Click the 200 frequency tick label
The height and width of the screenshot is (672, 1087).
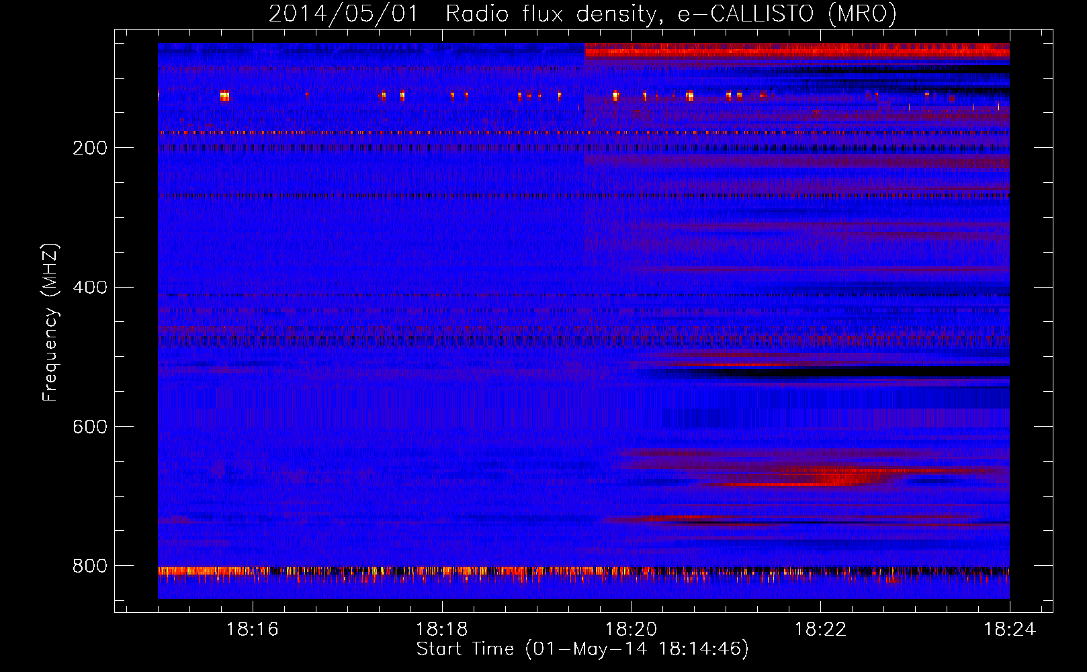click(89, 148)
